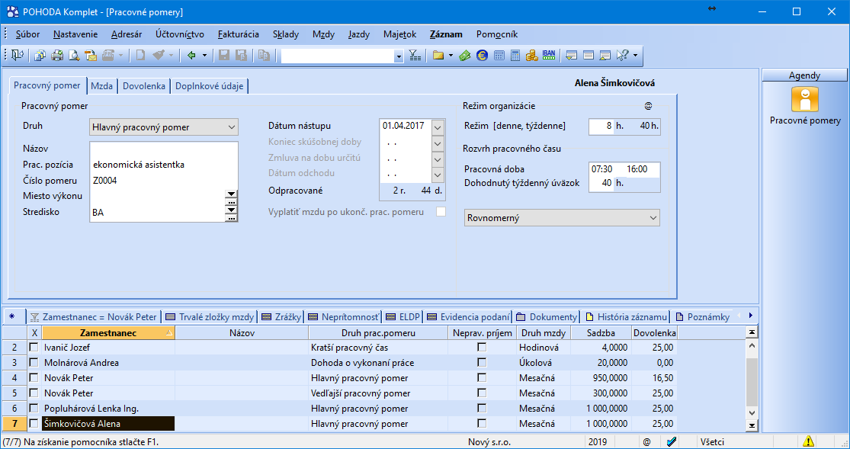Click the green banknote toolbar icon
The image size is (850, 449).
click(x=464, y=56)
